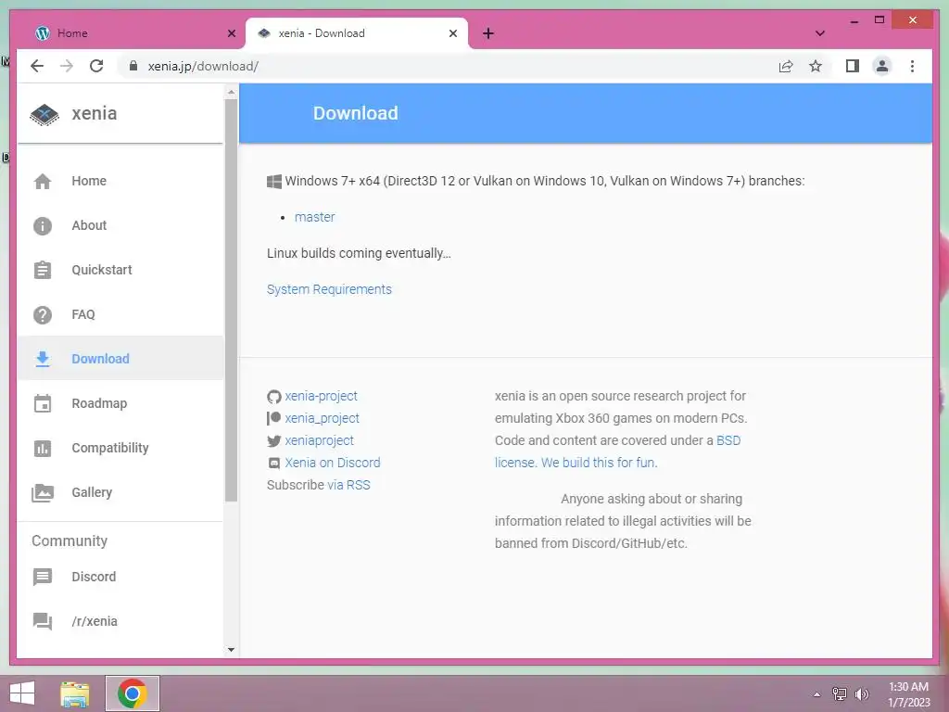Click sidebar scrollbar up arrow
The height and width of the screenshot is (712, 949).
point(231,92)
